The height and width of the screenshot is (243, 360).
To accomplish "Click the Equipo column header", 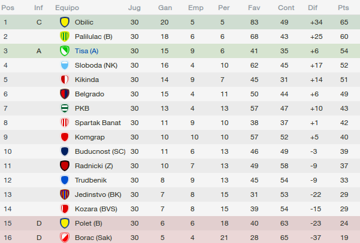I will [67, 8].
